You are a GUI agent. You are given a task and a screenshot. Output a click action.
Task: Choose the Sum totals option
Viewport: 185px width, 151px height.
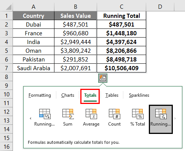pos(68,118)
